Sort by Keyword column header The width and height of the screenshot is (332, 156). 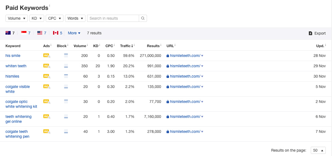click(x=13, y=46)
